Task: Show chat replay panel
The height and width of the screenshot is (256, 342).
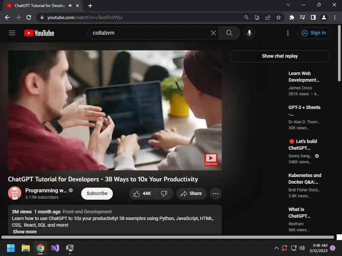Action: pos(280,56)
